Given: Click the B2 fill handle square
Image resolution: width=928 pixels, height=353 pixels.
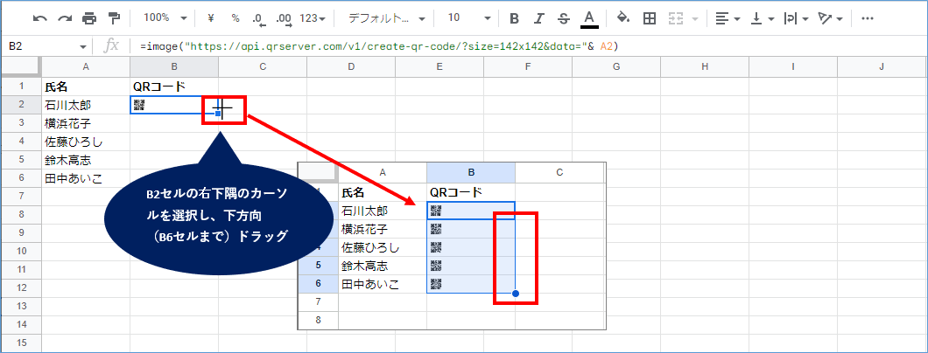Looking at the screenshot, I should click(218, 114).
